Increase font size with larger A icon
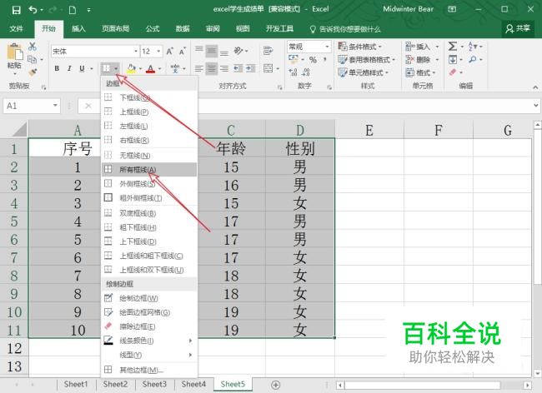The width and height of the screenshot is (542, 393). [x=170, y=52]
